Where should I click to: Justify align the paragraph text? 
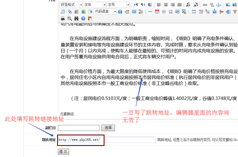[179, 5]
